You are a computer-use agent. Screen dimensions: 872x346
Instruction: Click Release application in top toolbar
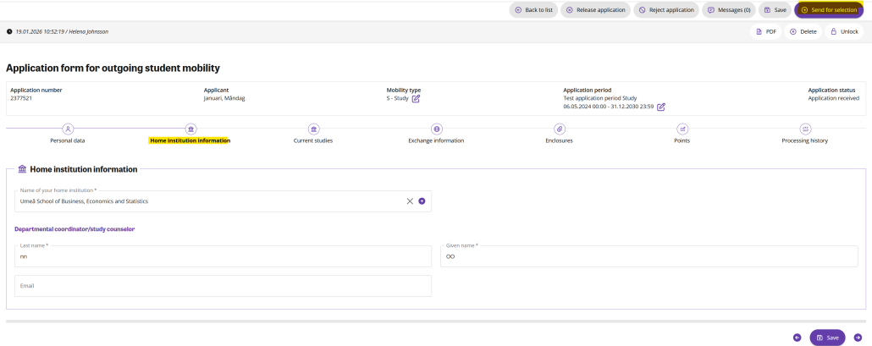595,10
